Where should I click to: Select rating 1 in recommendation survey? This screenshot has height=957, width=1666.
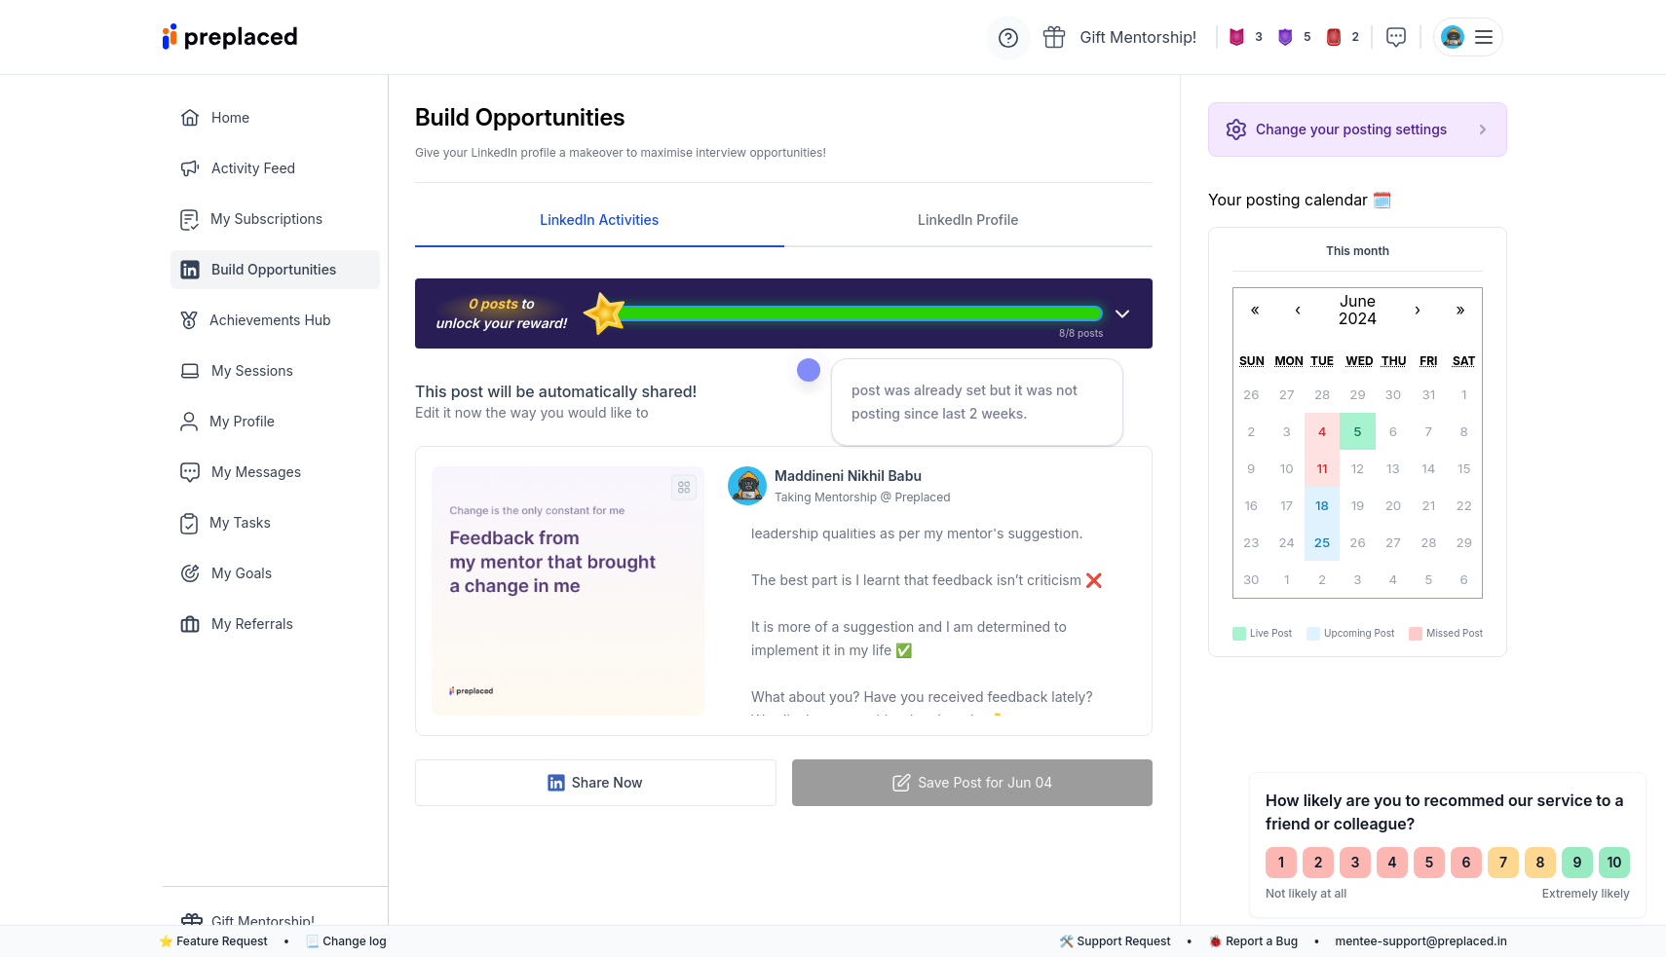point(1281,863)
